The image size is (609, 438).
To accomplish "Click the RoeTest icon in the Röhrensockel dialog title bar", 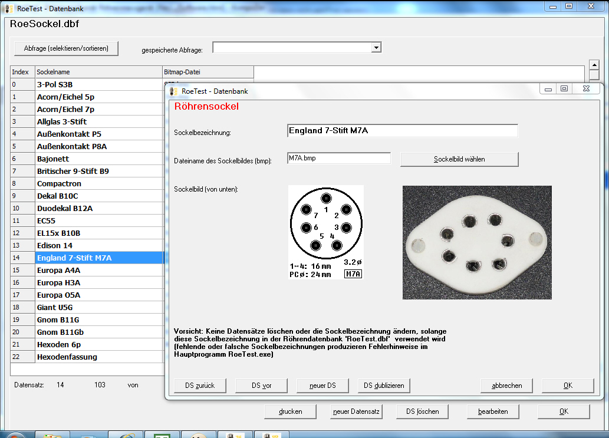I will (x=173, y=91).
